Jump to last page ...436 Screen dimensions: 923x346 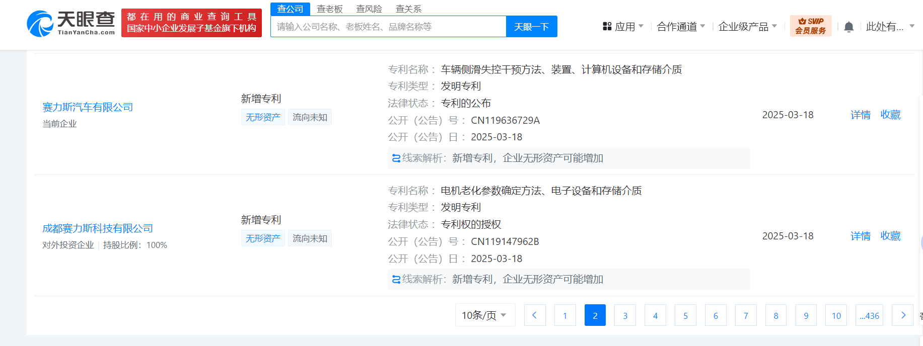869,315
